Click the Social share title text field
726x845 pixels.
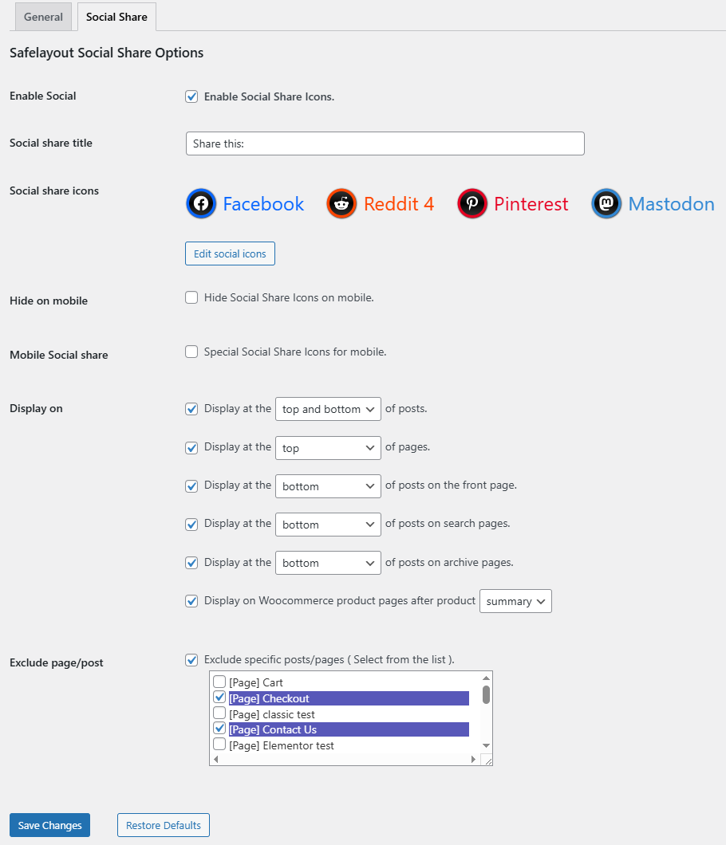(385, 143)
